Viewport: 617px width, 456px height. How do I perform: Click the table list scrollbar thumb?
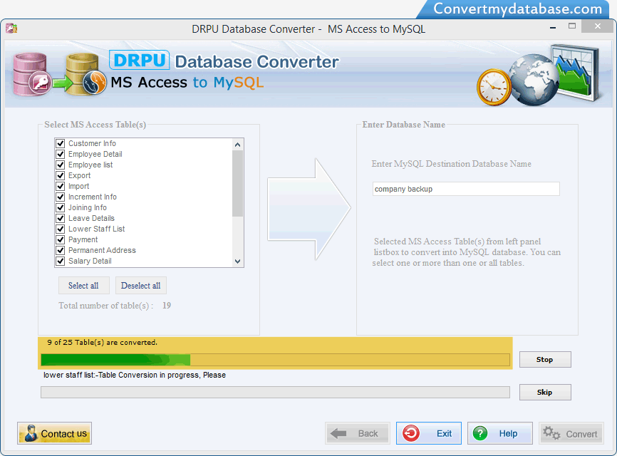[237, 183]
